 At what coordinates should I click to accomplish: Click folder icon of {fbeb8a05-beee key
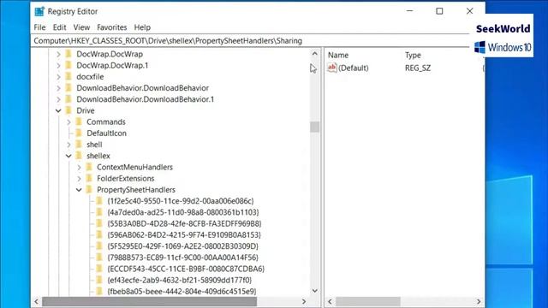(99, 291)
